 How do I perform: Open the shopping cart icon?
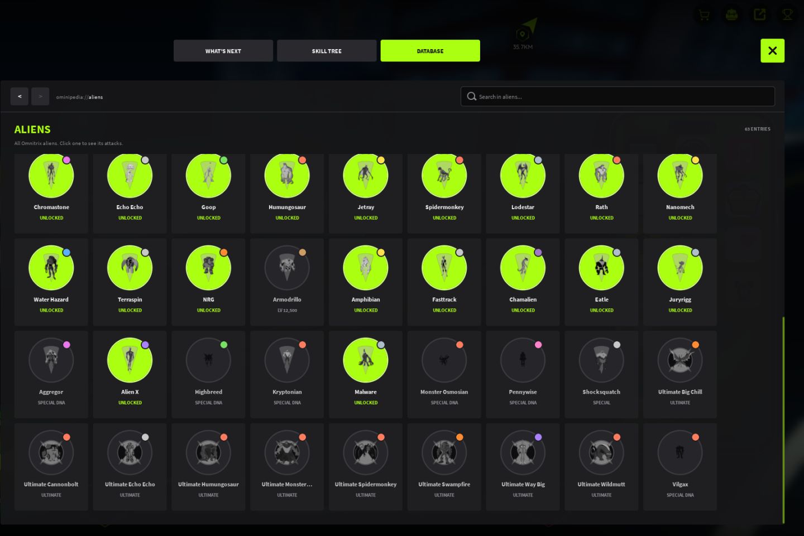pyautogui.click(x=704, y=15)
